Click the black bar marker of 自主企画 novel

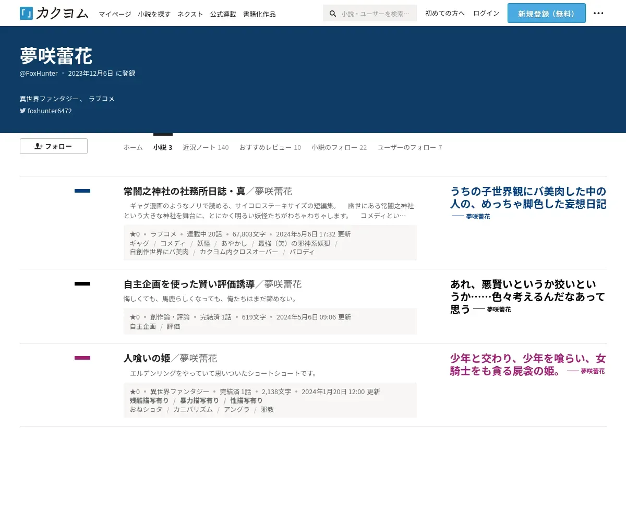click(x=82, y=284)
